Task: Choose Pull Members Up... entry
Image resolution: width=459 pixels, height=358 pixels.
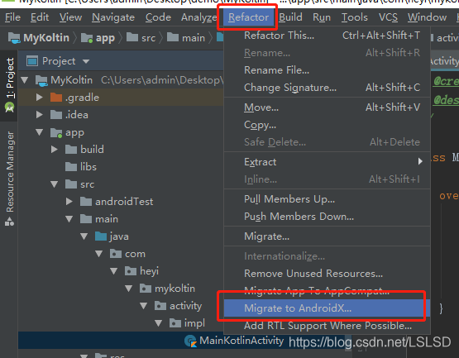Action: click(327, 199)
